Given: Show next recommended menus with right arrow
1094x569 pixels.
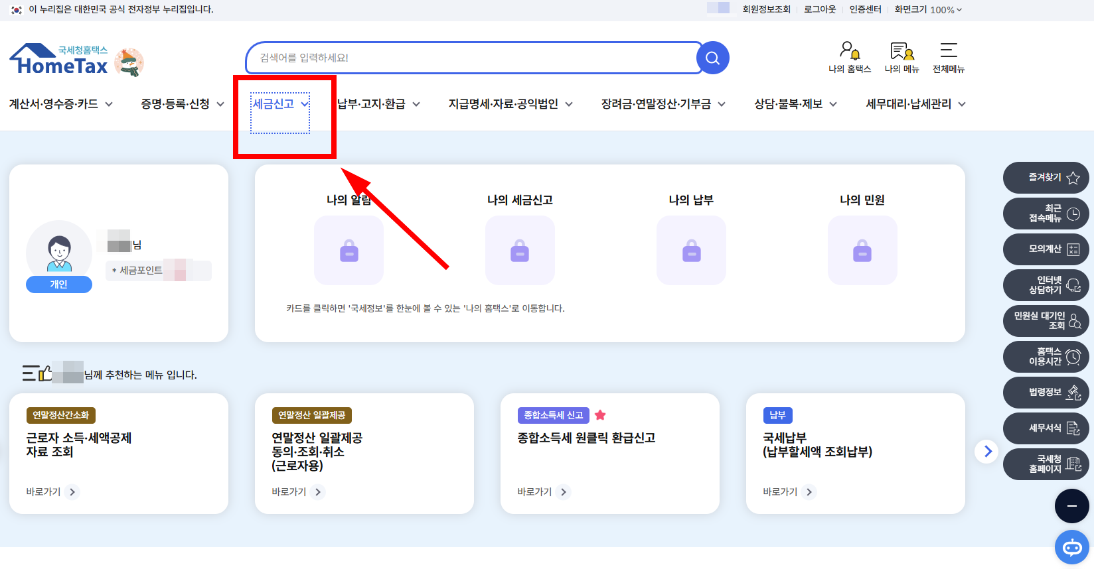Looking at the screenshot, I should 987,452.
